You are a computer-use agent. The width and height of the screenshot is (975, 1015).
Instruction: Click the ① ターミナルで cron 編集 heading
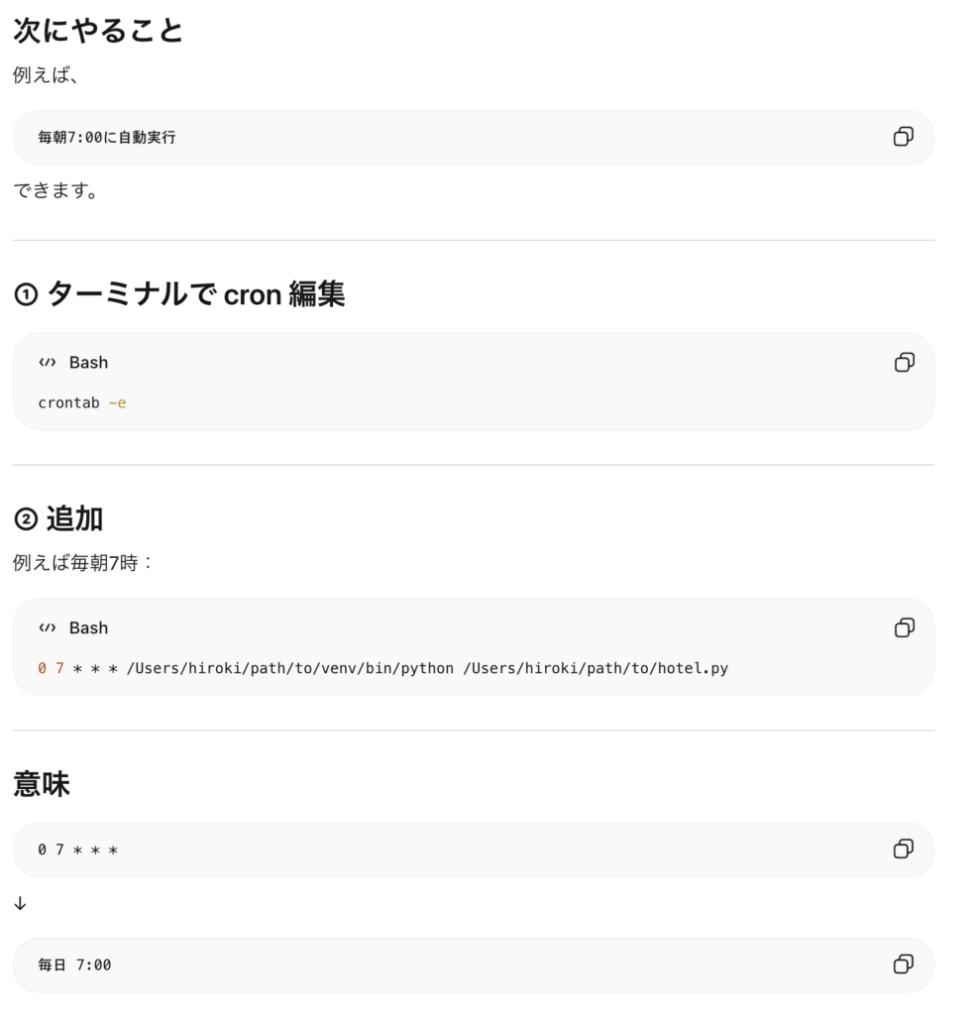(x=179, y=294)
